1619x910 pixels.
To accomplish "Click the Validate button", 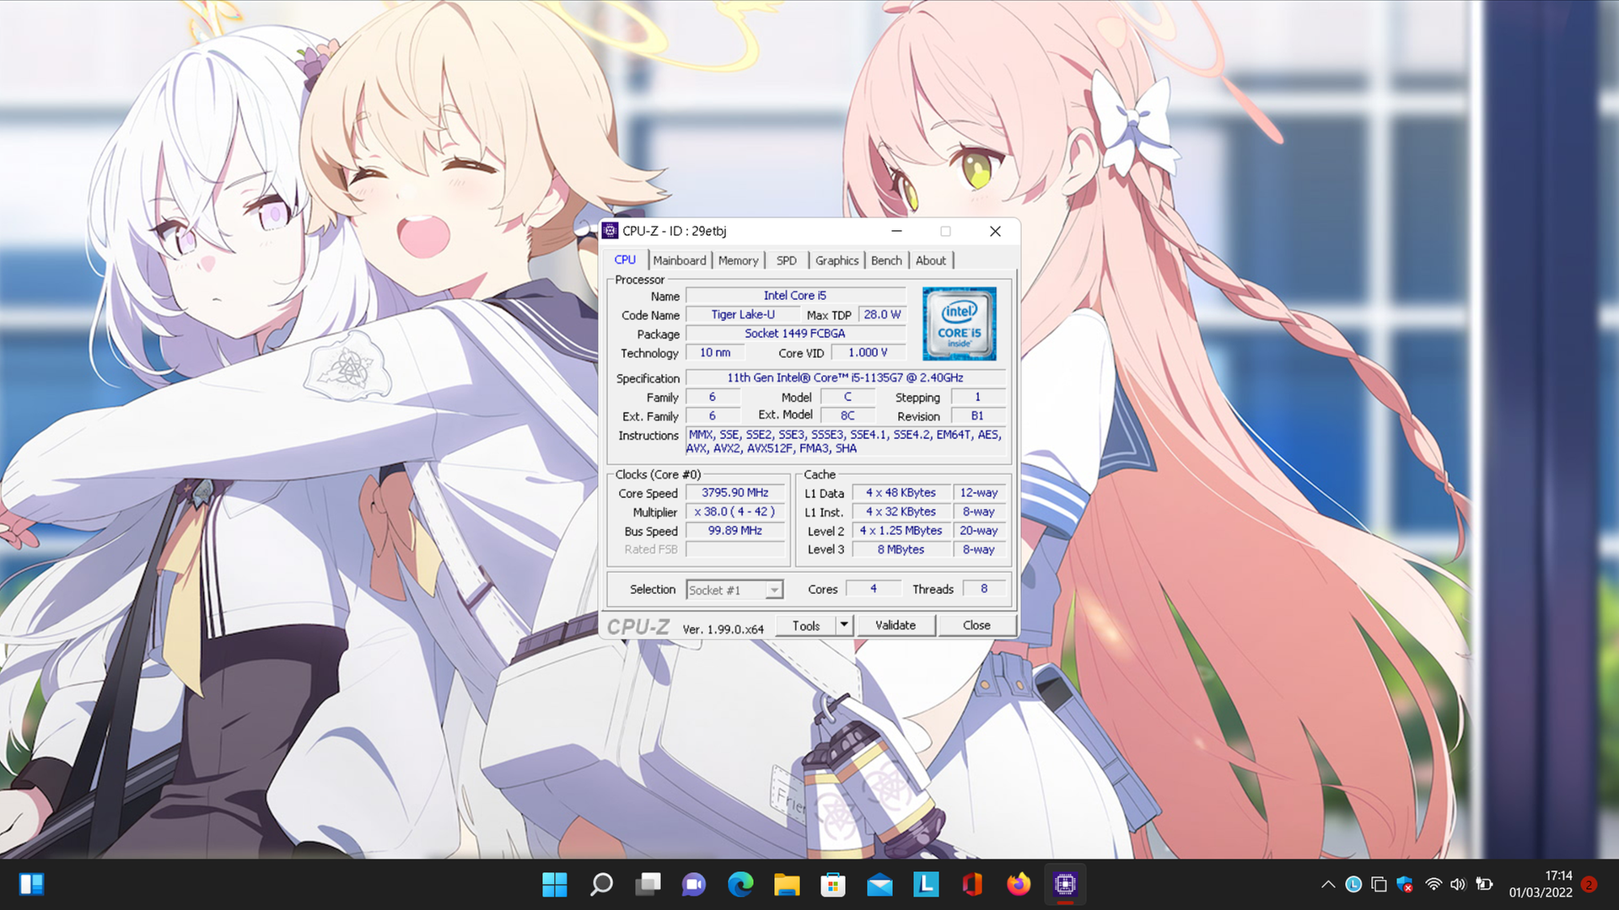I will point(895,625).
